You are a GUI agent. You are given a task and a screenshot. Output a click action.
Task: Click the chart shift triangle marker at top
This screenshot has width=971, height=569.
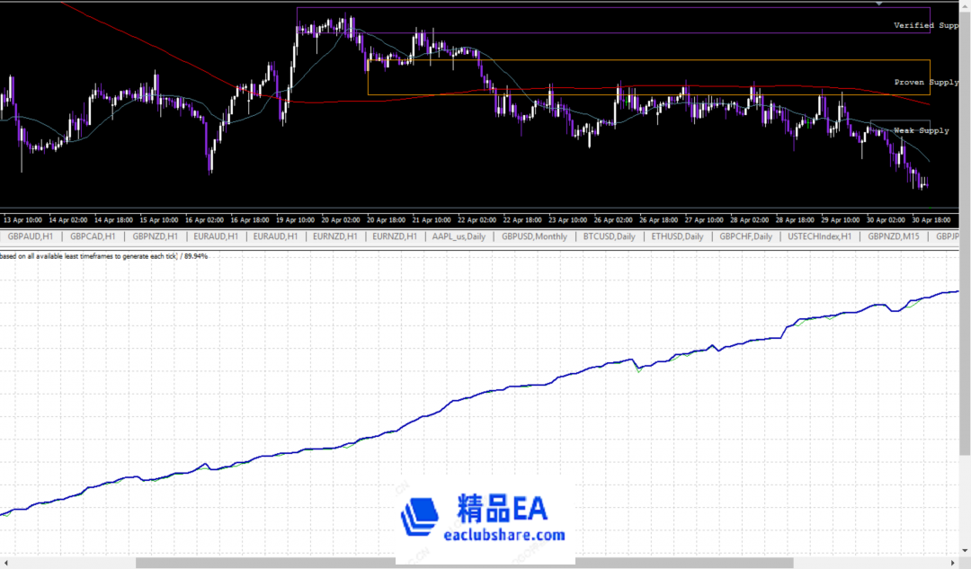point(878,4)
